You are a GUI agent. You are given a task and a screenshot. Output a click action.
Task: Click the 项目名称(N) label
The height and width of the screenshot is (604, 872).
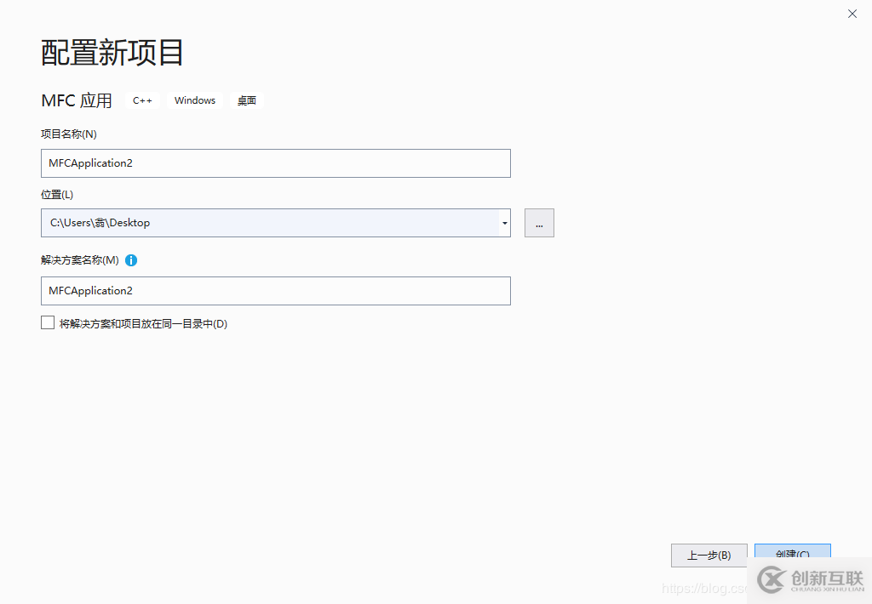pyautogui.click(x=69, y=134)
